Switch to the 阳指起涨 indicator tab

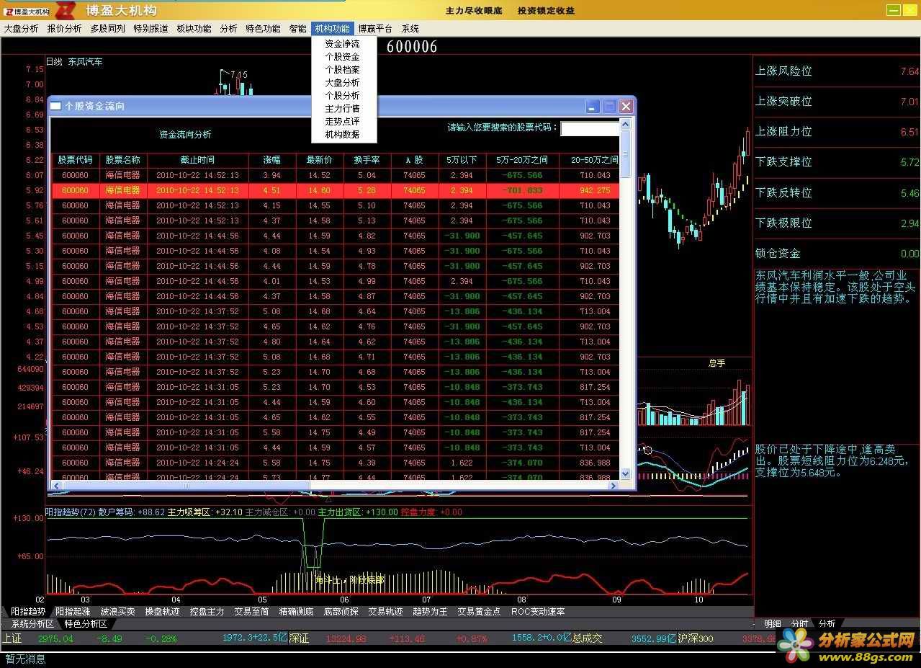pyautogui.click(x=73, y=612)
